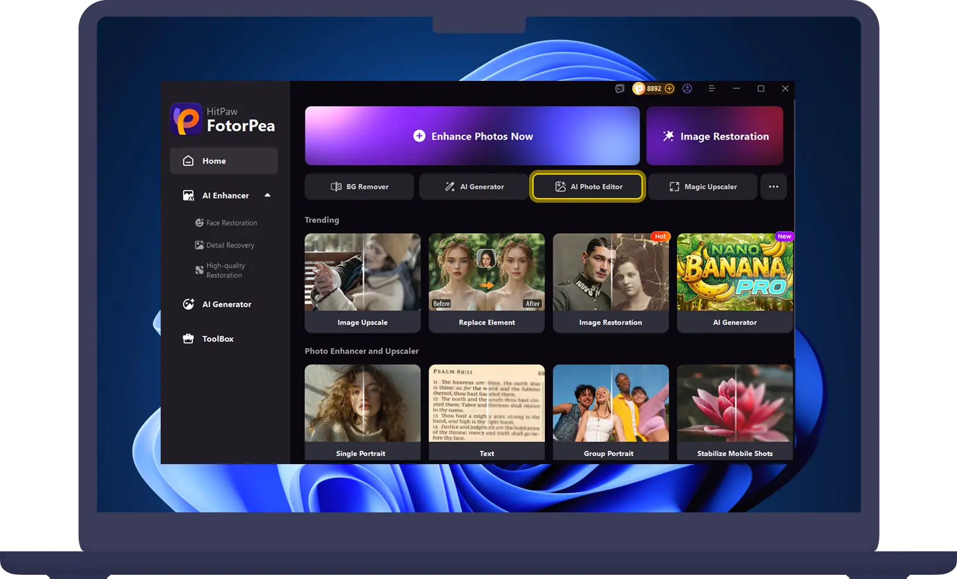This screenshot has width=957, height=579.
Task: Open the Replace Element trending card
Action: (x=487, y=283)
